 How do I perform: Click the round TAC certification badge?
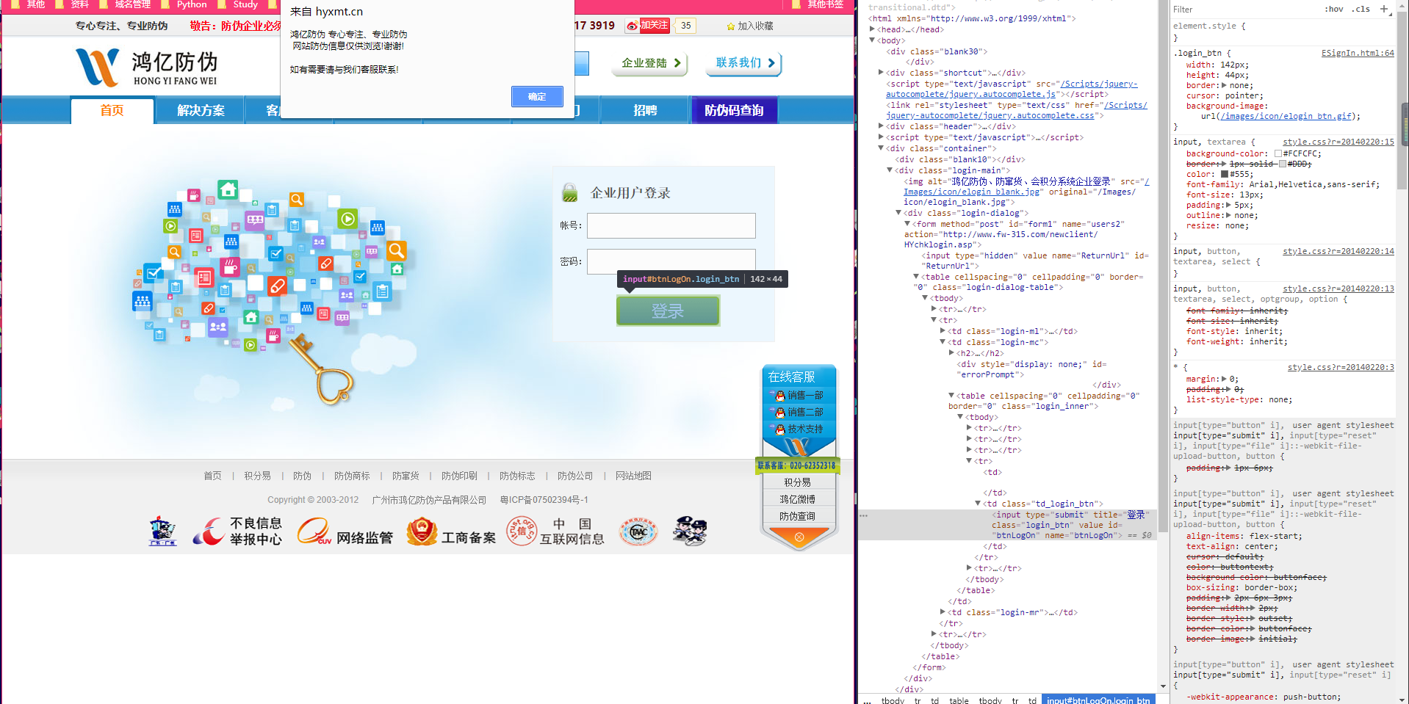638,531
